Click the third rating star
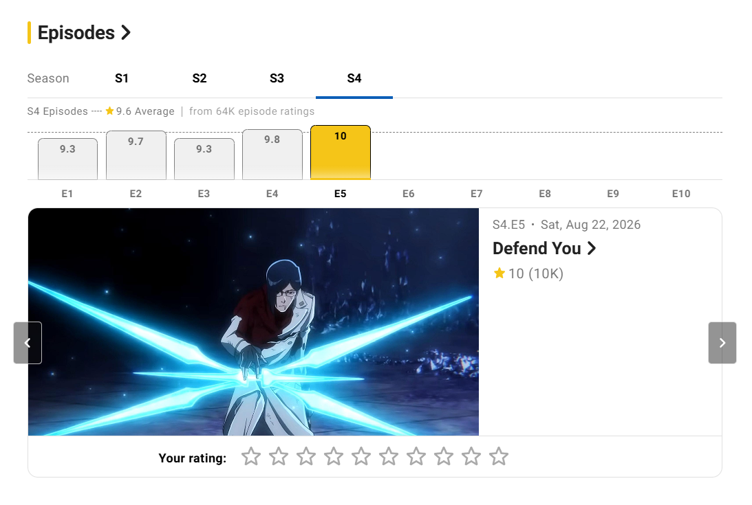The height and width of the screenshot is (505, 752). (x=306, y=457)
